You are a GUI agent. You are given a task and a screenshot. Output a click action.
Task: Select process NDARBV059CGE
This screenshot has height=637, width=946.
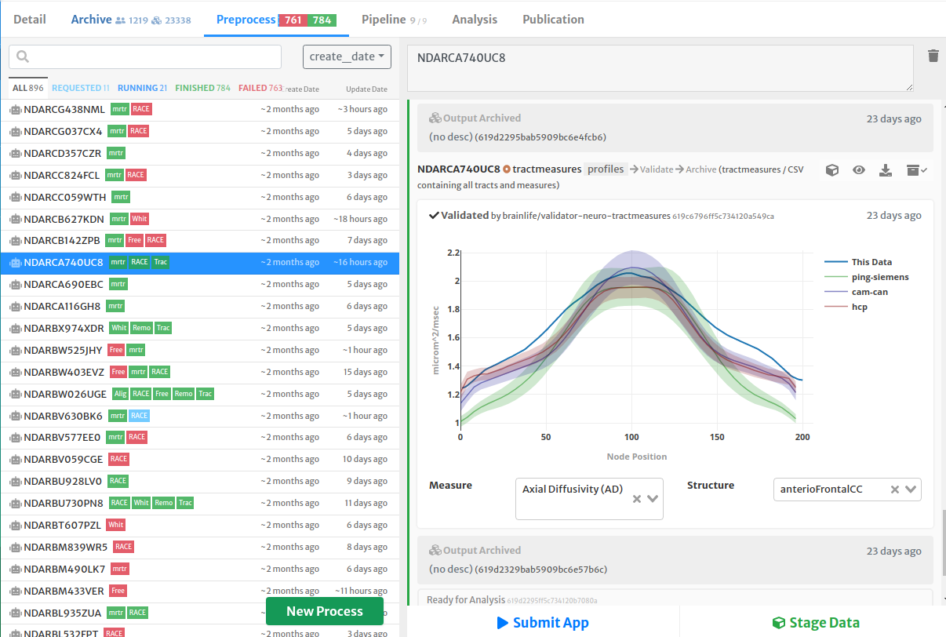click(x=200, y=459)
